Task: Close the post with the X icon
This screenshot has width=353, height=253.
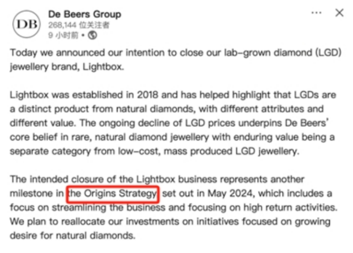Action: coord(340,13)
